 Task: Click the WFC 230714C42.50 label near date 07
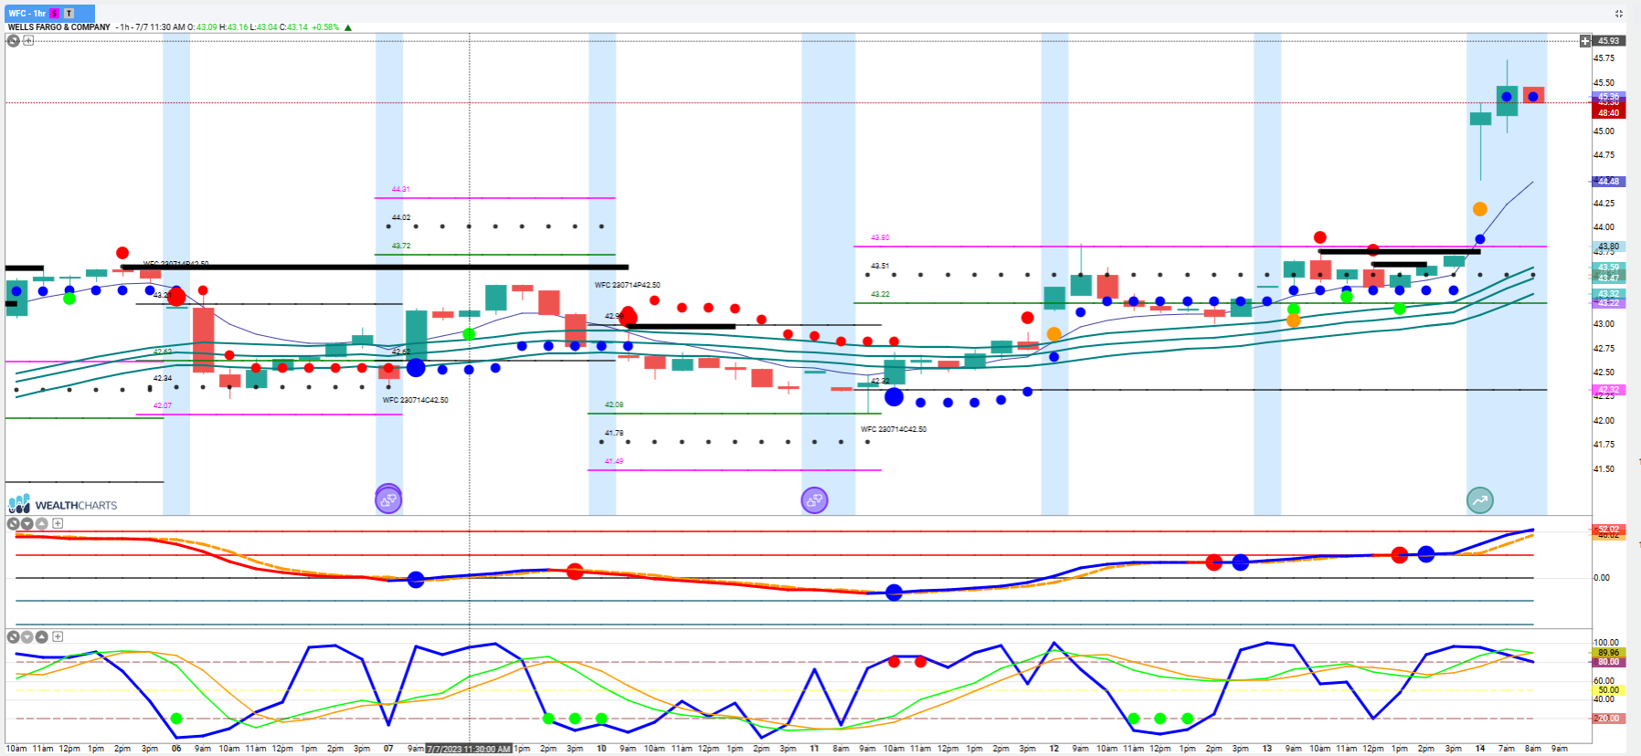[415, 400]
